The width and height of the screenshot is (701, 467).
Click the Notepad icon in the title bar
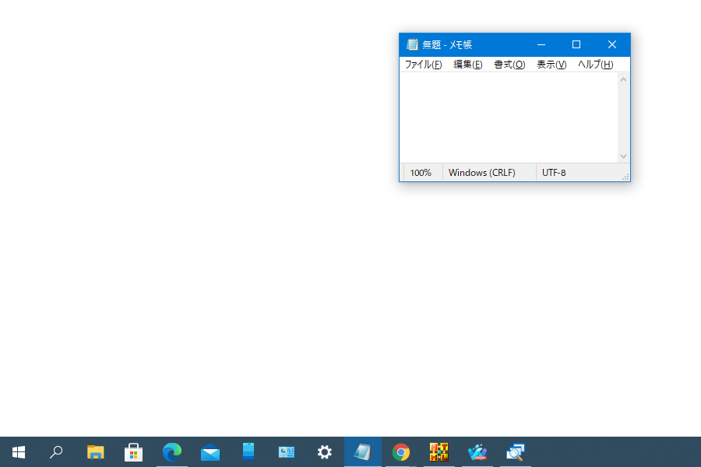pos(412,44)
